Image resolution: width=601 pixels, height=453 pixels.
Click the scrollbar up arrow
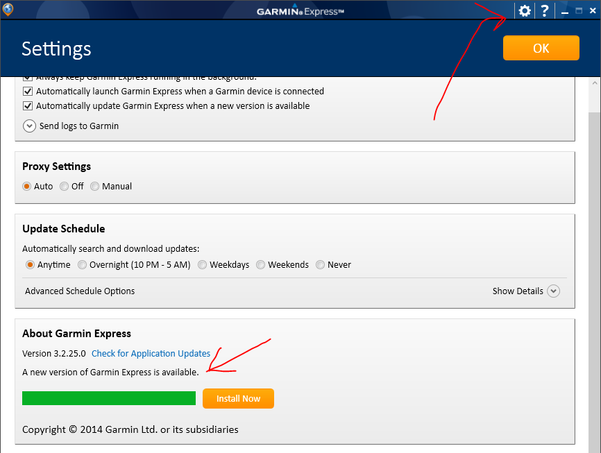(595, 83)
